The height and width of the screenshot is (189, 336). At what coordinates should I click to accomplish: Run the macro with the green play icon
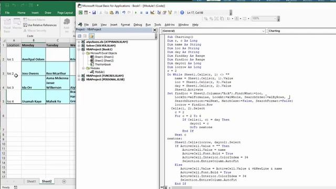coord(135,13)
